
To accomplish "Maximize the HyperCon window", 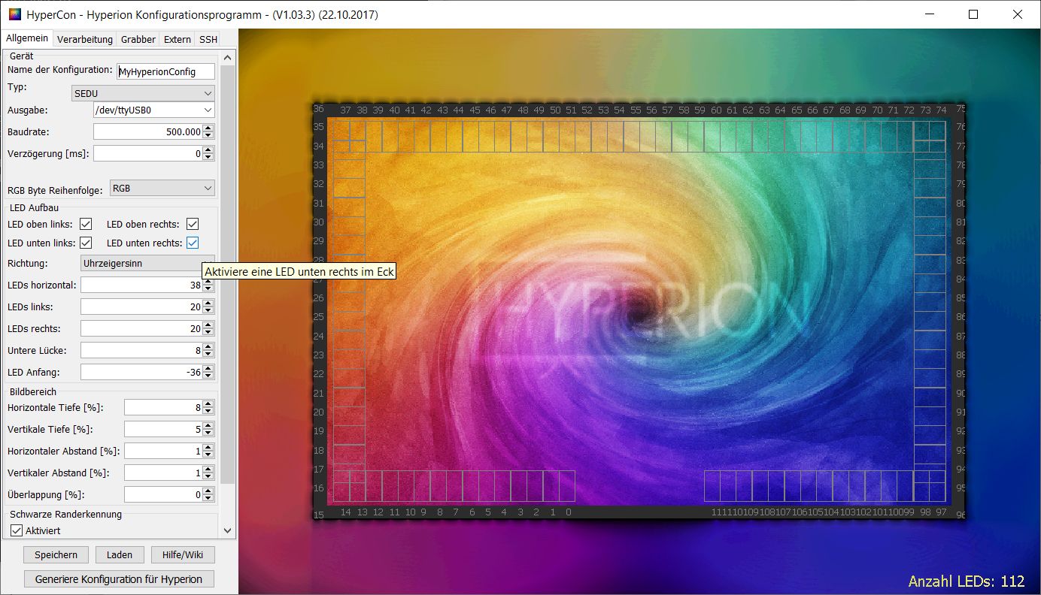I will tap(973, 14).
